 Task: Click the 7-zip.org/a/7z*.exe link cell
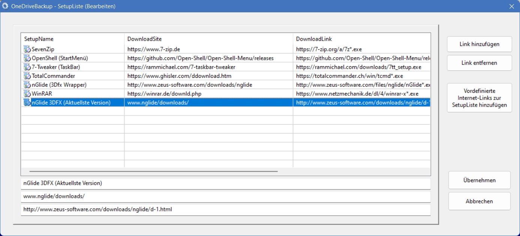362,49
